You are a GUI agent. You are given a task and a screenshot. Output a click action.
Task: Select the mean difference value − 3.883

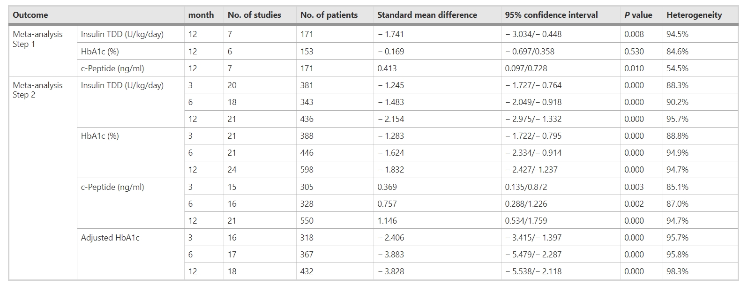tap(390, 255)
